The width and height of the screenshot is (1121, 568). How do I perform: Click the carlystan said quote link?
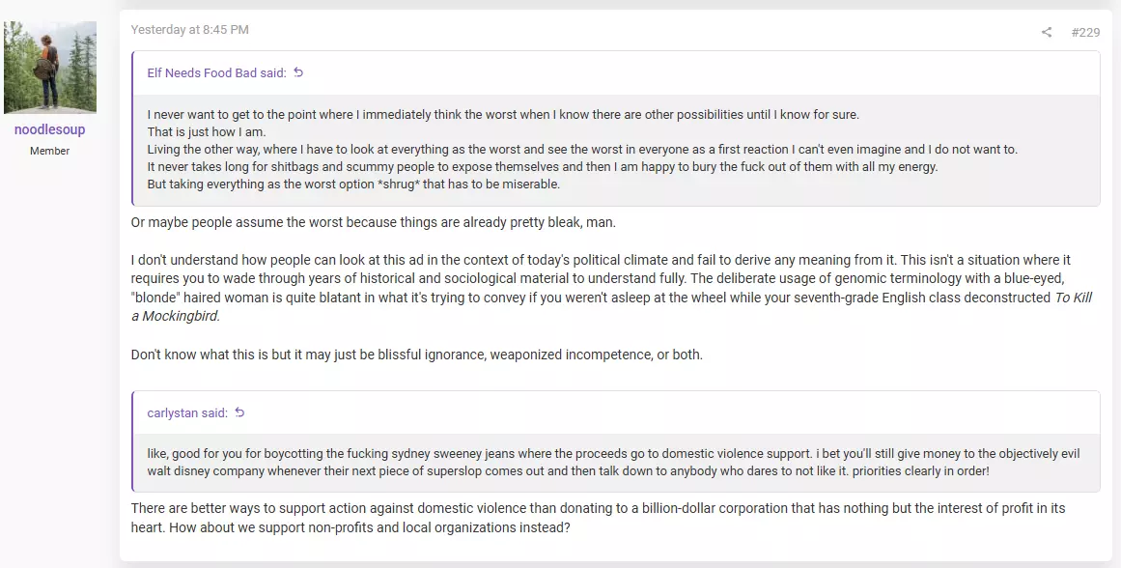(187, 412)
